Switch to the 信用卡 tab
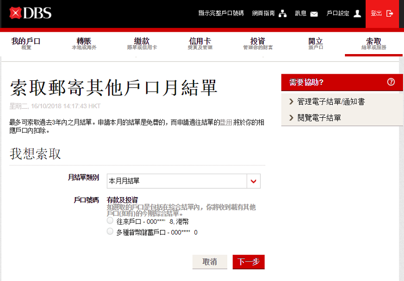Image resolution: width=404 pixels, height=281 pixels. click(200, 43)
